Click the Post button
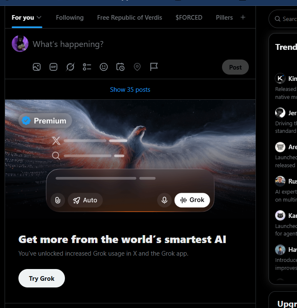297x308 pixels. coord(235,67)
